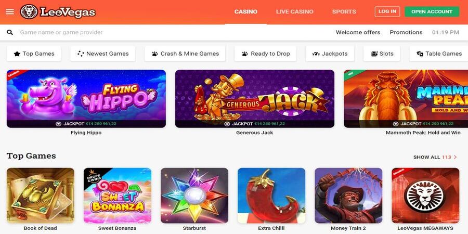Image resolution: width=468 pixels, height=234 pixels.
Task: Open the Ready to Drop category
Action: click(x=266, y=54)
